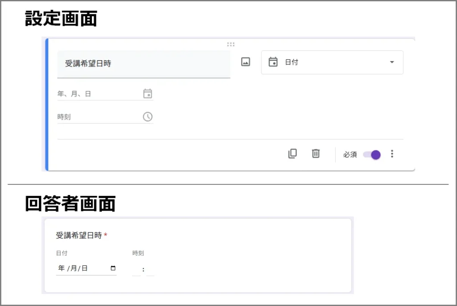The width and height of the screenshot is (457, 306).
Task: Click the minute box of respondent 時刻 field
Action: (x=150, y=270)
